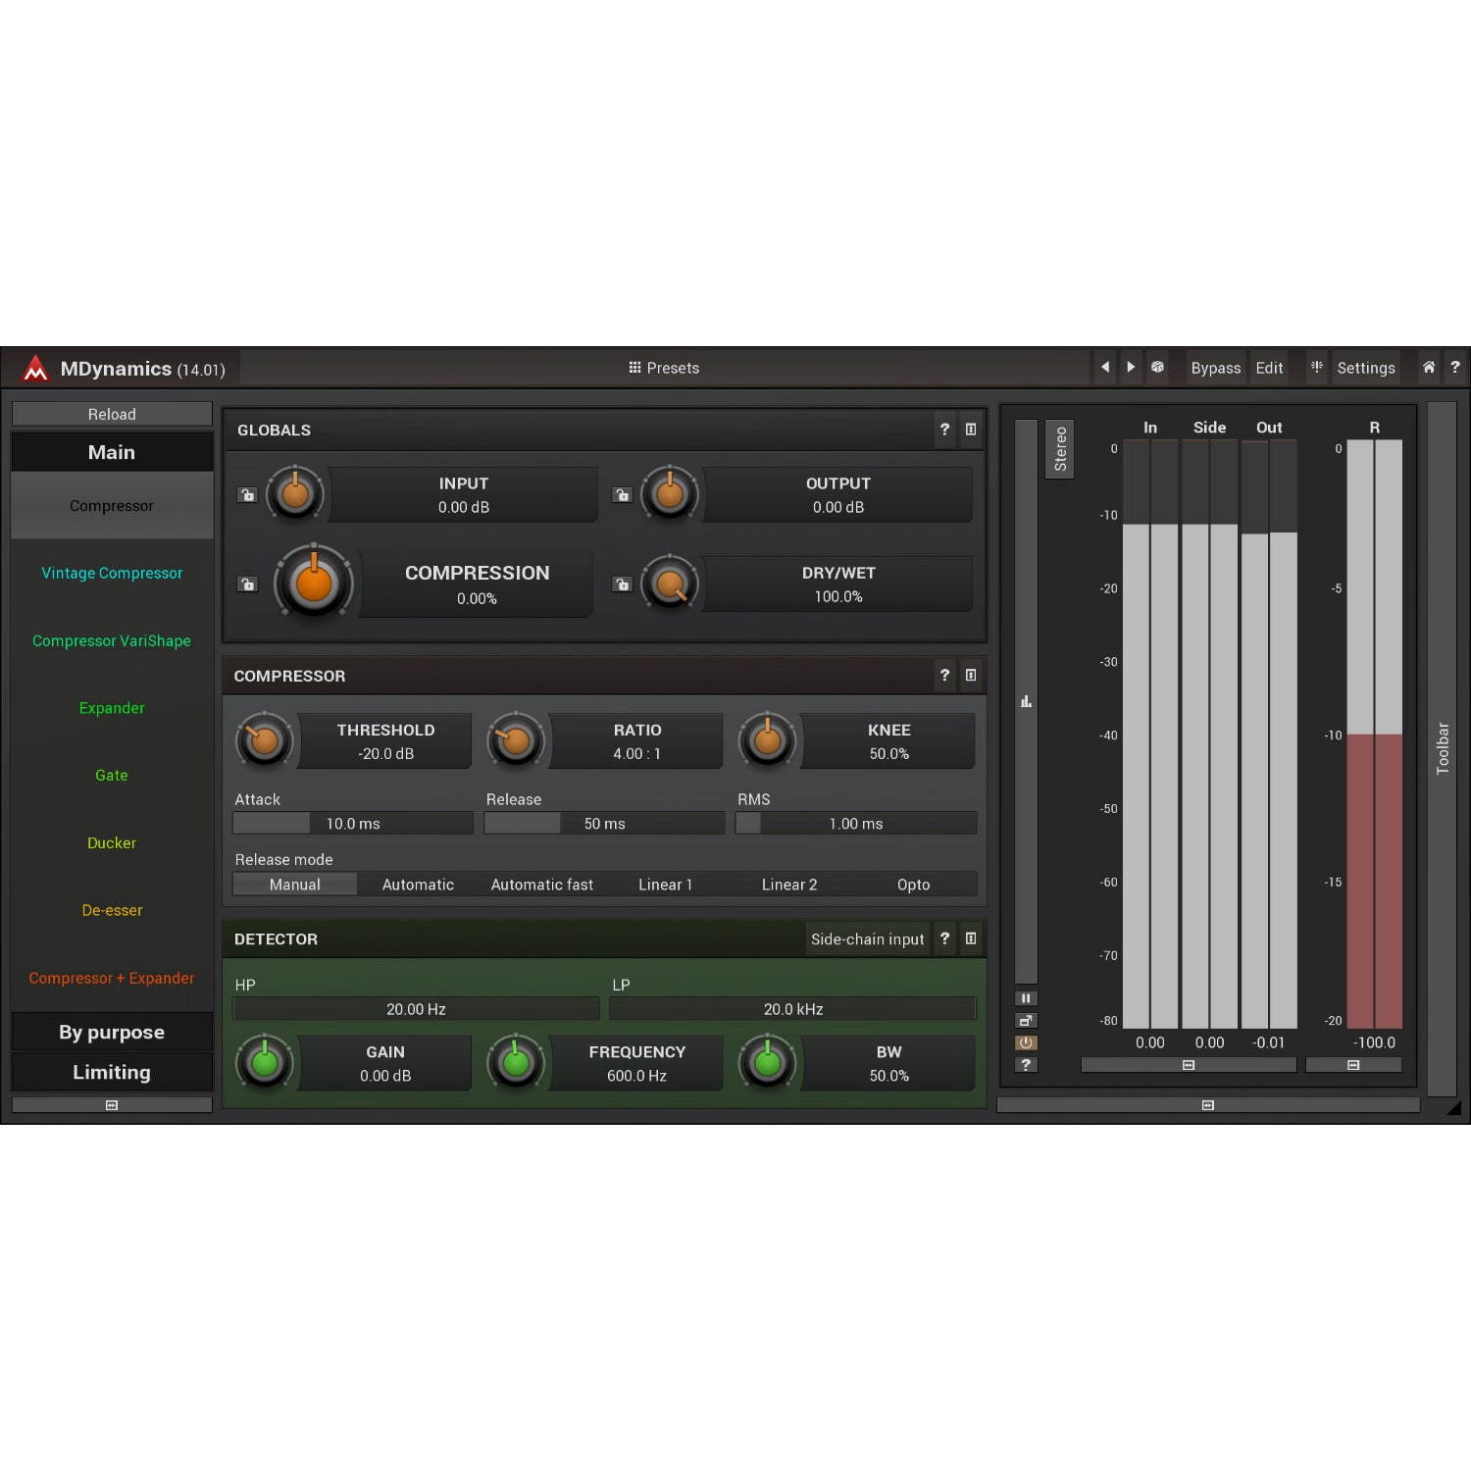The height and width of the screenshot is (1471, 1471).
Task: Open the help question mark in title bar
Action: pyautogui.click(x=1455, y=367)
